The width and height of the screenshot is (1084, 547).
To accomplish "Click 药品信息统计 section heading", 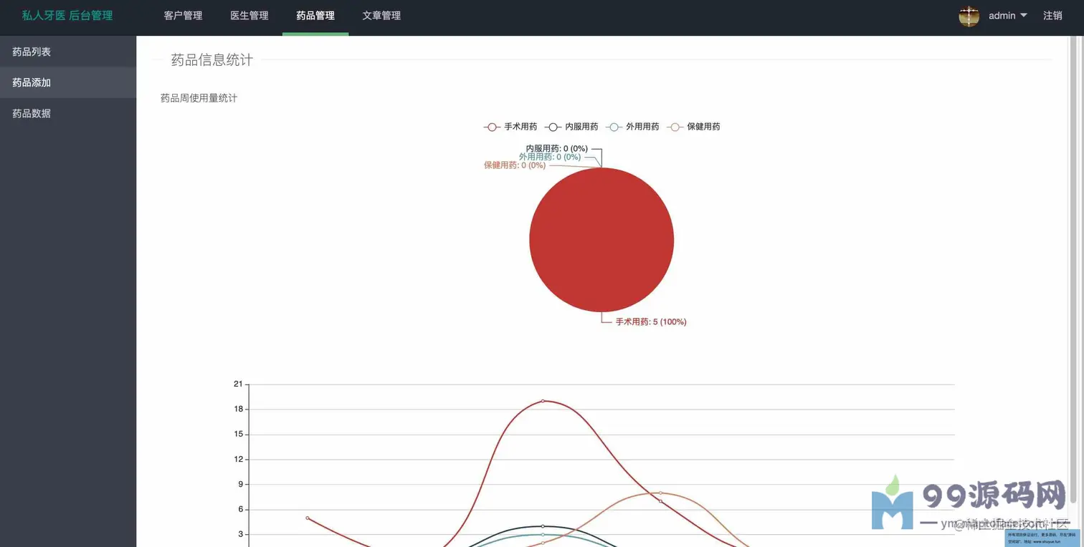I will tap(211, 60).
